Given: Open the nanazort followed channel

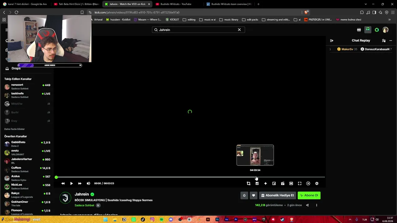Looking at the screenshot, I should (27, 86).
